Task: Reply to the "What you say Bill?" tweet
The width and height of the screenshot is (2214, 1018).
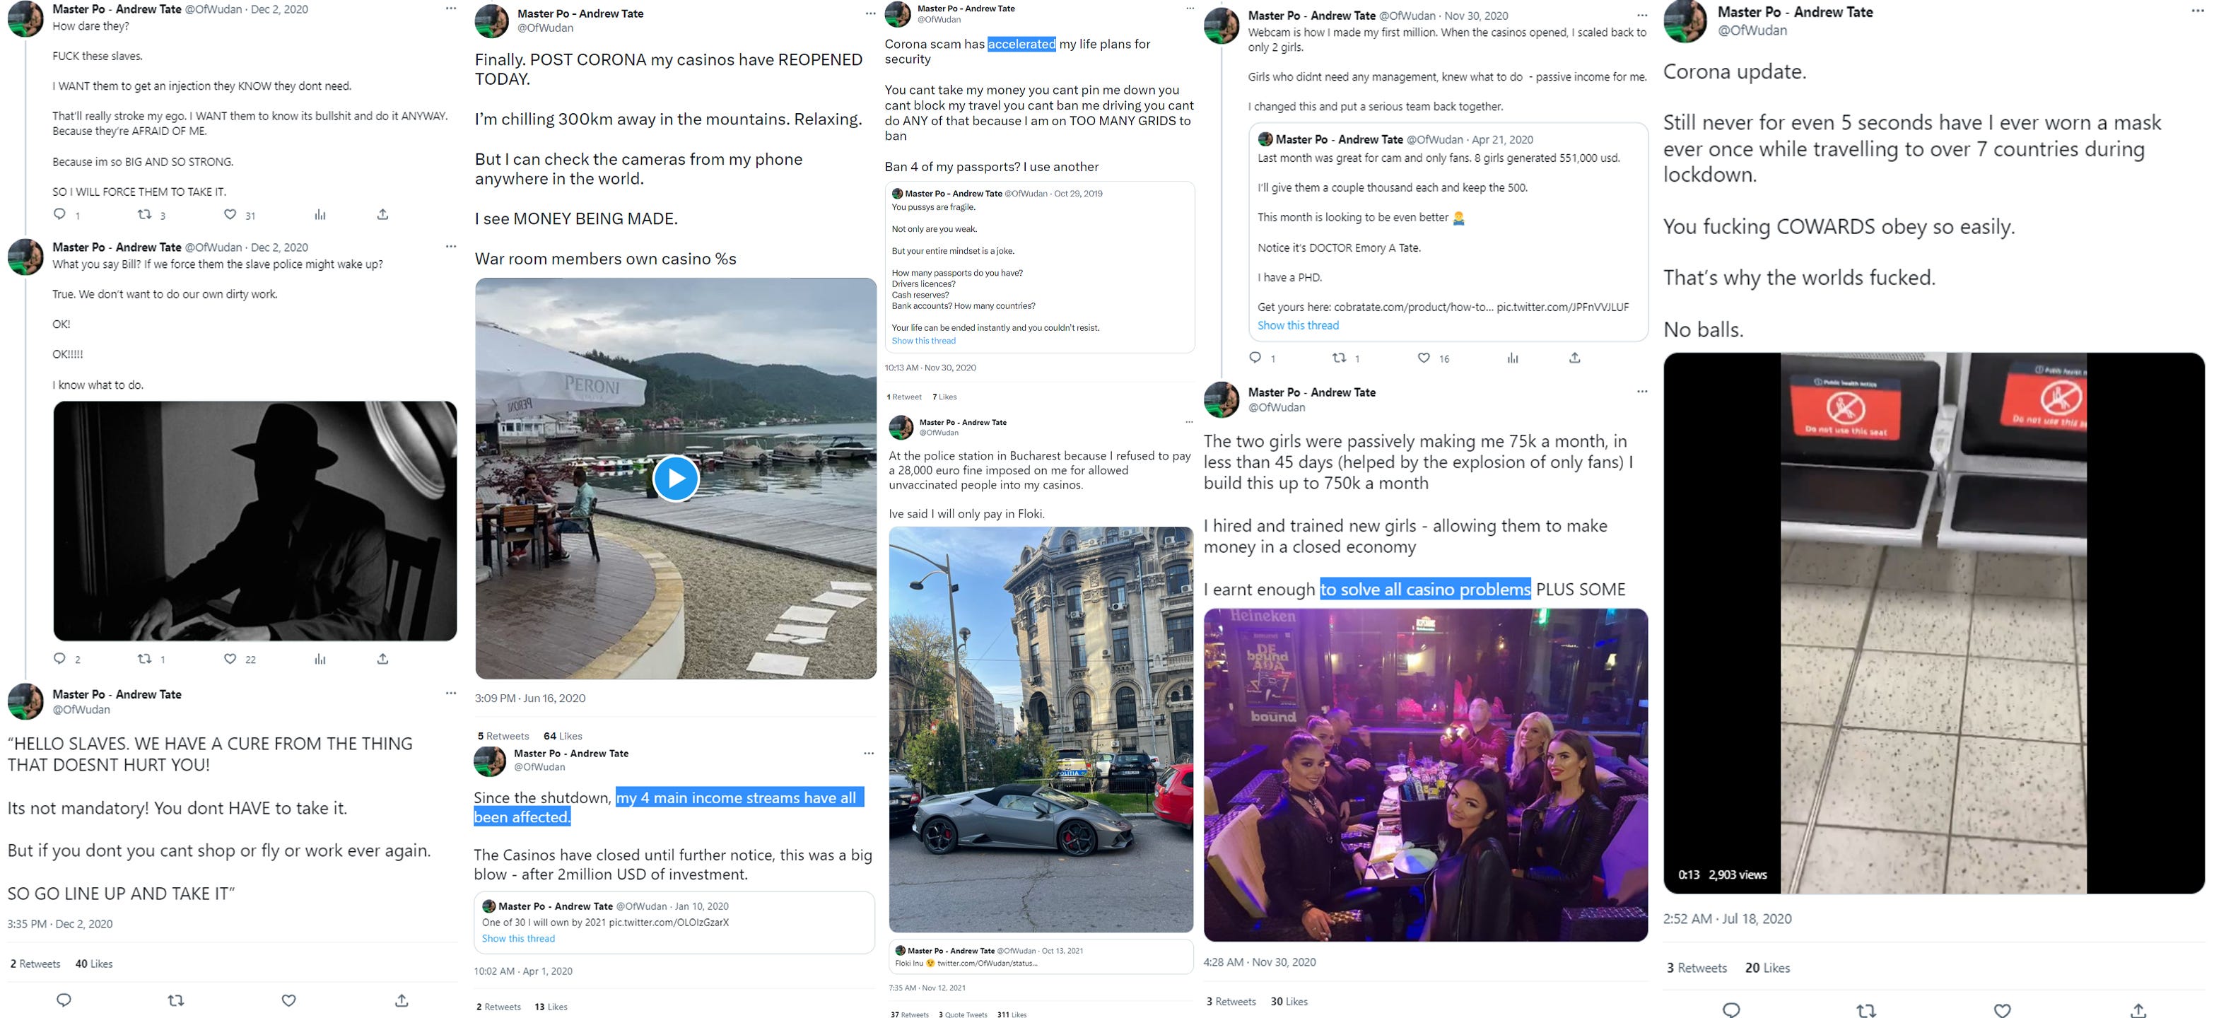Action: tap(59, 657)
